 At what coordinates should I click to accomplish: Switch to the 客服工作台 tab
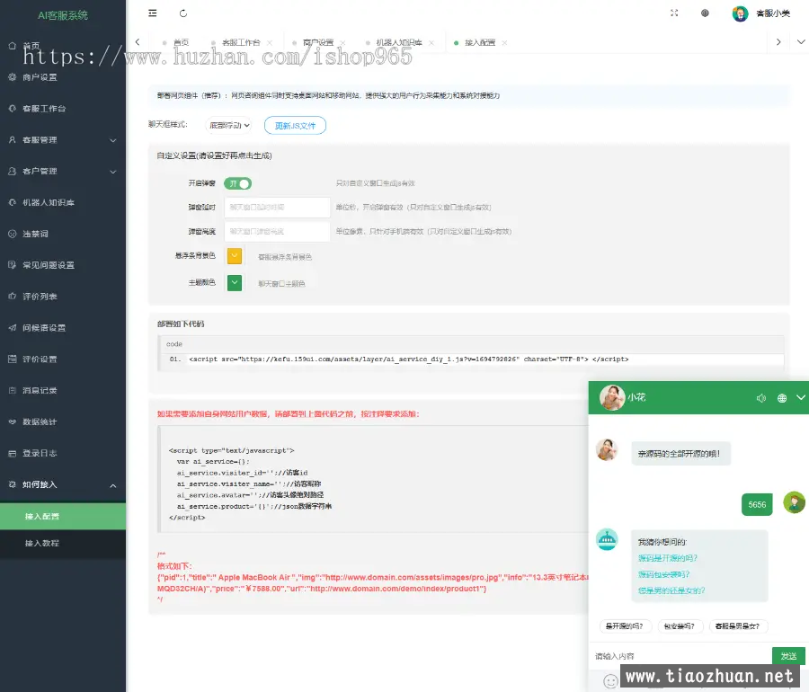coord(241,43)
